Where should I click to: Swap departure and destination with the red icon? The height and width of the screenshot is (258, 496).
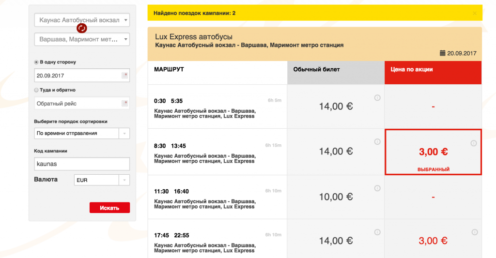point(81,28)
